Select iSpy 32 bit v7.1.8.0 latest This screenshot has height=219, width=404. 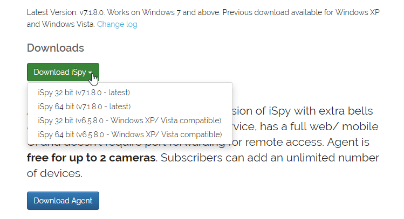(84, 93)
